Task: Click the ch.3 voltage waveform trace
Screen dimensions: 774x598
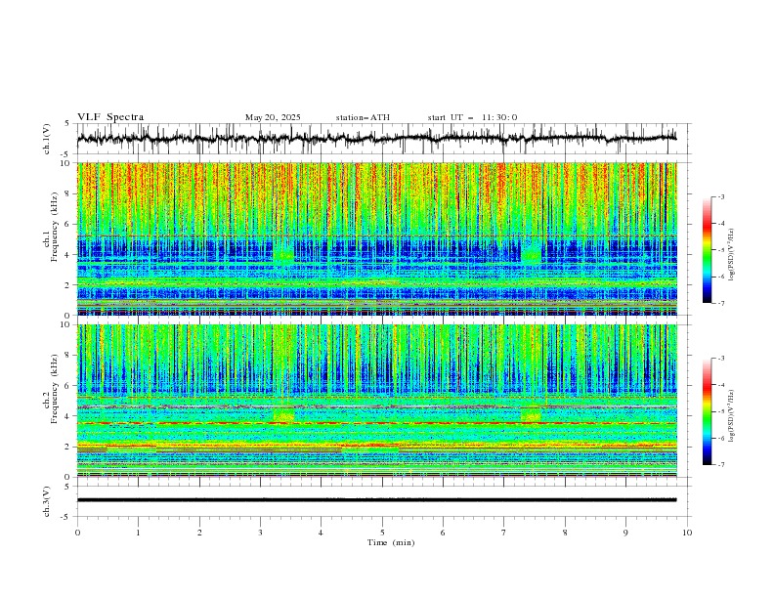Action: coord(376,500)
